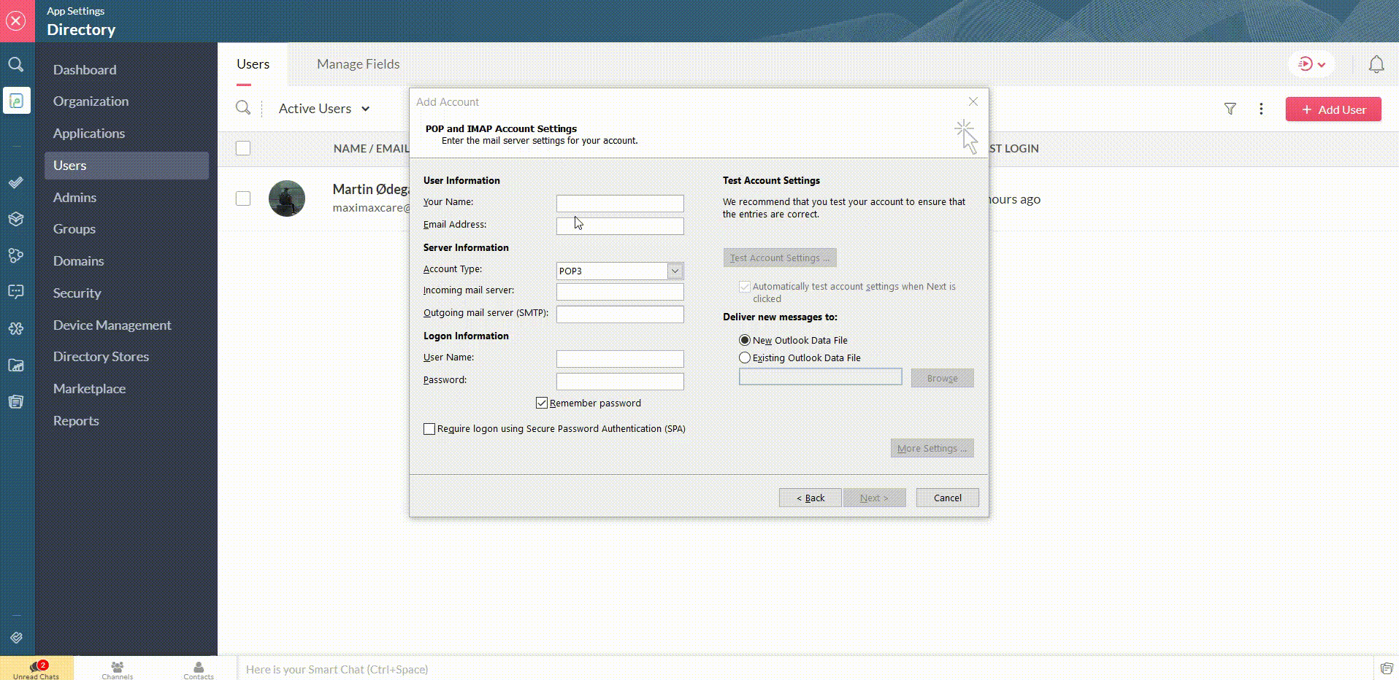This screenshot has width=1399, height=680.
Task: Click the Add User button
Action: [x=1333, y=109]
